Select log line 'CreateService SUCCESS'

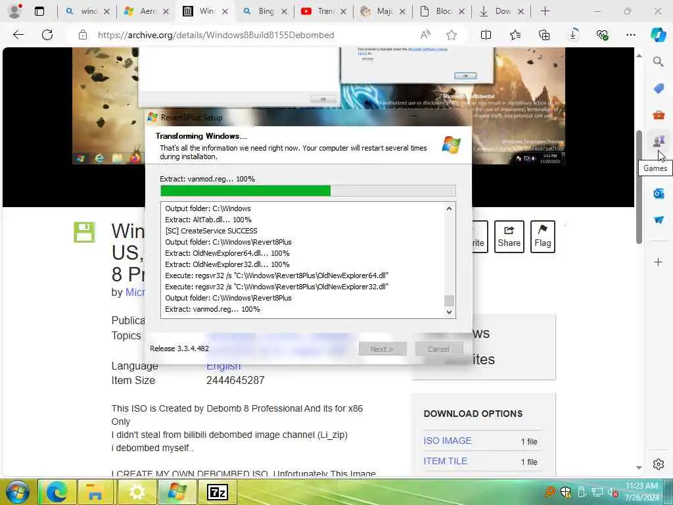(x=211, y=231)
